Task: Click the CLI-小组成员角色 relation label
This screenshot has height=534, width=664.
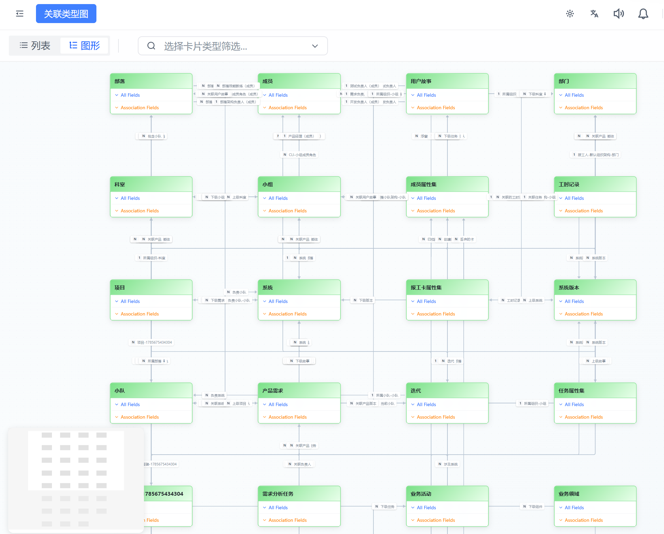Action: point(300,155)
